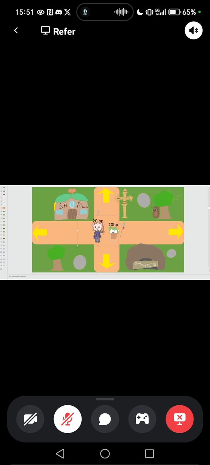Open Android recent apps square button

point(150,453)
